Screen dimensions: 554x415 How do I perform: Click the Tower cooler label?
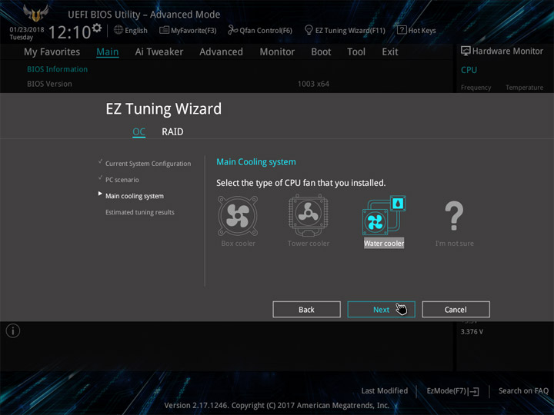[309, 243]
